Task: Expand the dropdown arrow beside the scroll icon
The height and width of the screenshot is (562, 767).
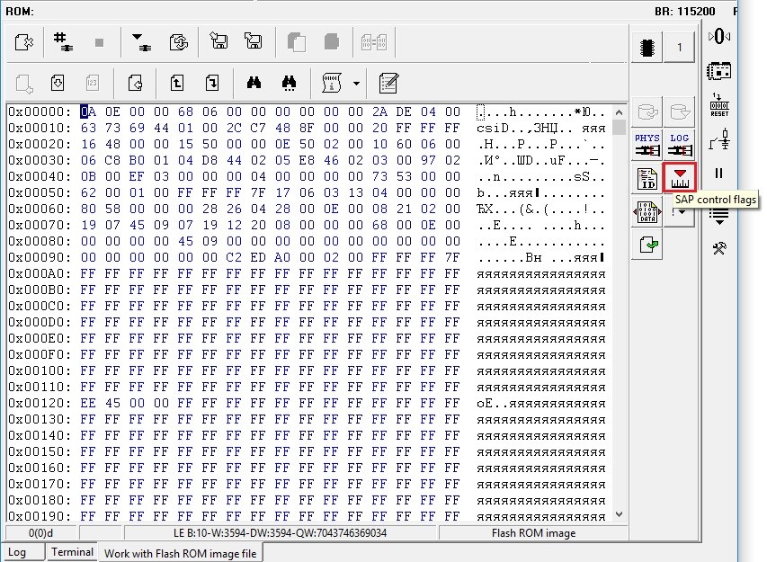Action: click(357, 83)
